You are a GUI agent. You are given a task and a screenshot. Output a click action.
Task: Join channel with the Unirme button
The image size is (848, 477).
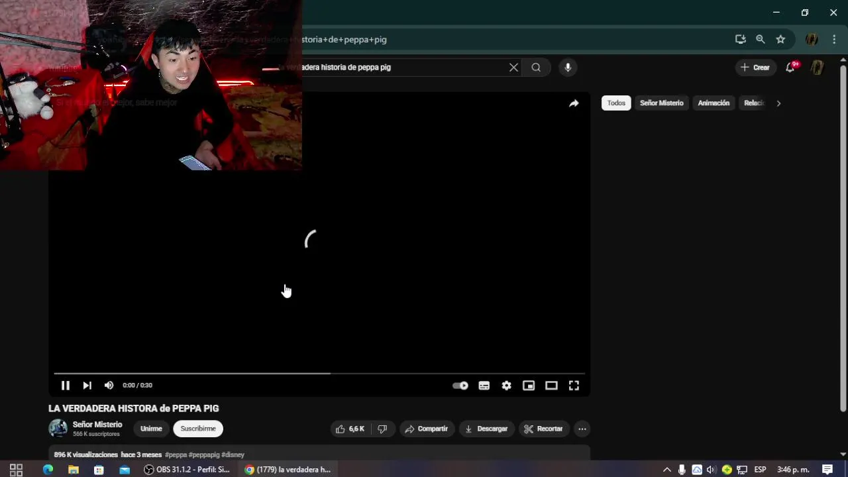click(x=151, y=429)
